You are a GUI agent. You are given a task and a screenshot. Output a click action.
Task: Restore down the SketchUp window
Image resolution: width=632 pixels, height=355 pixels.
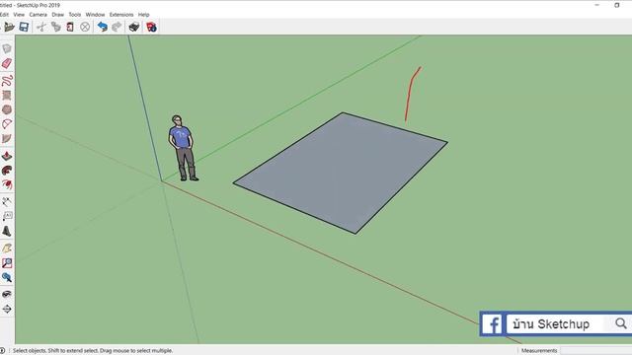tap(616, 5)
